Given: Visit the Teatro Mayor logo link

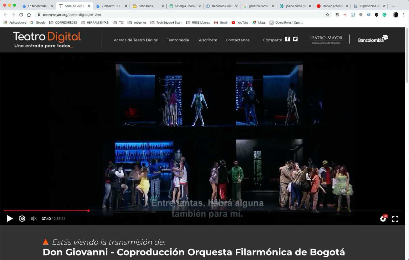Looking at the screenshot, I should pos(326,40).
